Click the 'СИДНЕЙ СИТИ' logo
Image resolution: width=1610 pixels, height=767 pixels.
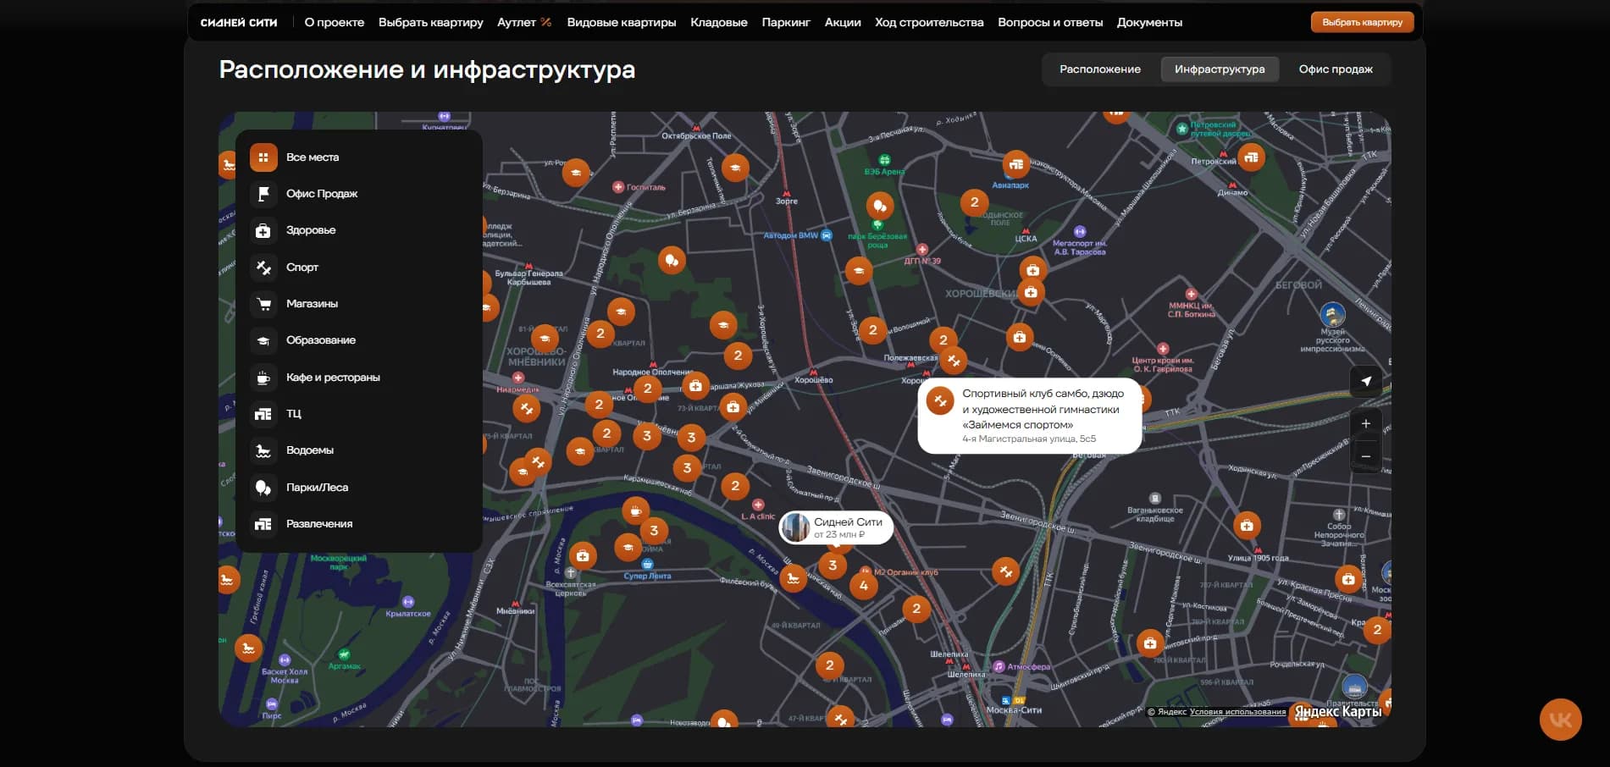click(239, 23)
